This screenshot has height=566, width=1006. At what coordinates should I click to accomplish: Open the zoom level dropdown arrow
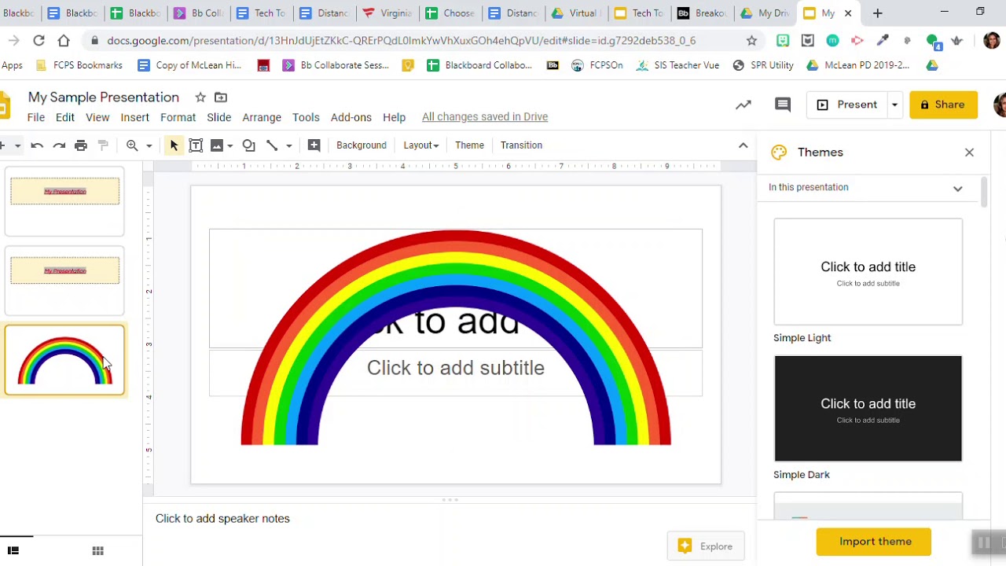tap(149, 145)
